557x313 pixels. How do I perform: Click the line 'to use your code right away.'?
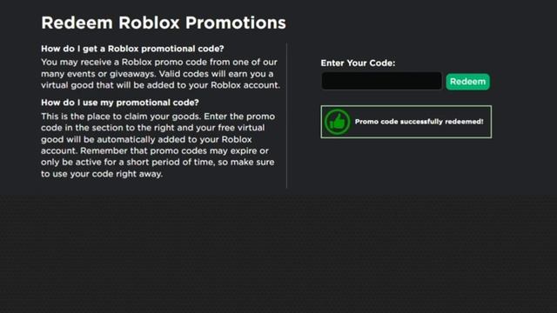[x=102, y=174]
